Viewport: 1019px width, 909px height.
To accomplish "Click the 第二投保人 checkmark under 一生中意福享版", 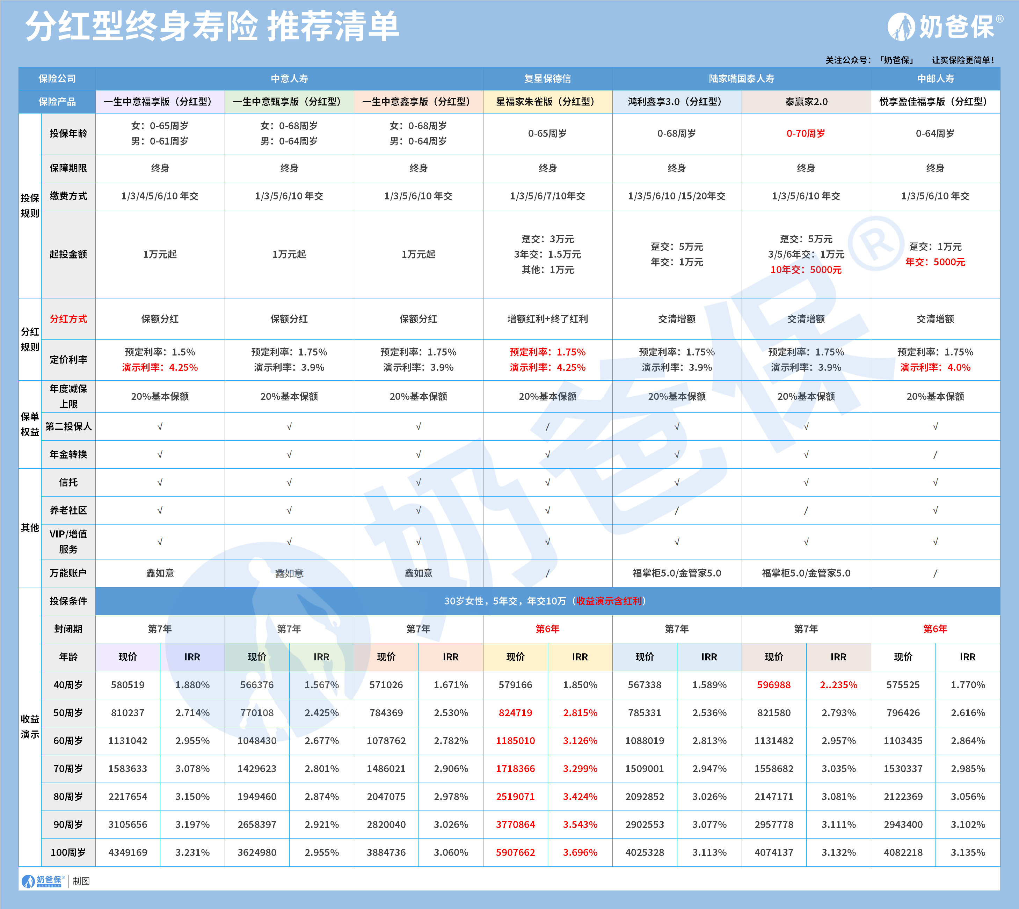I will tap(160, 426).
